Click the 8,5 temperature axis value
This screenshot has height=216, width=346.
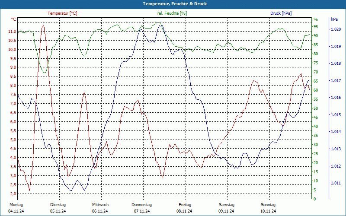(13, 76)
